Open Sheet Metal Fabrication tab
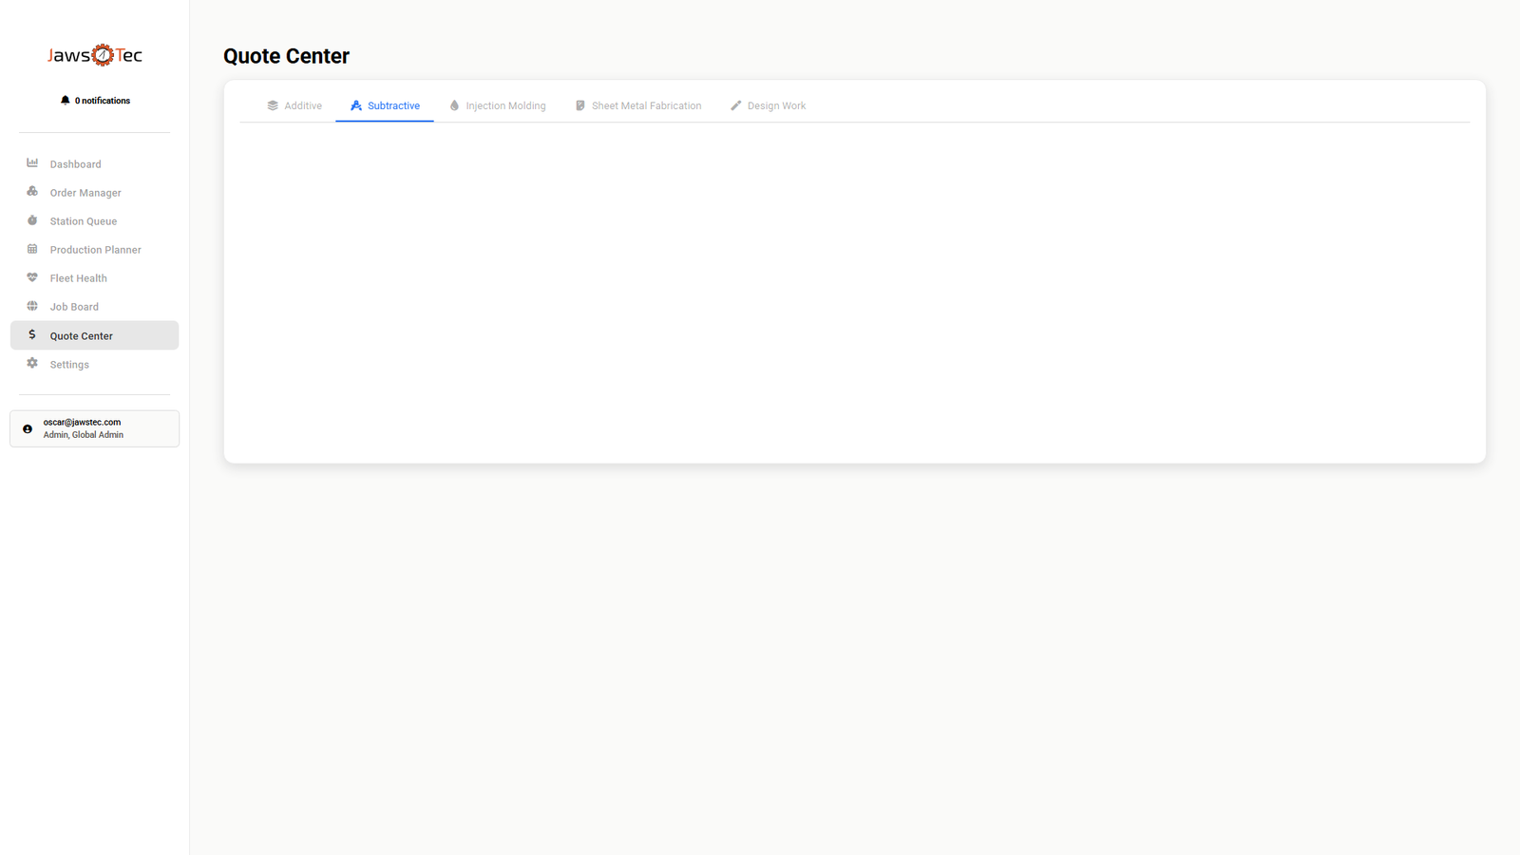Viewport: 1520px width, 855px height. (638, 105)
